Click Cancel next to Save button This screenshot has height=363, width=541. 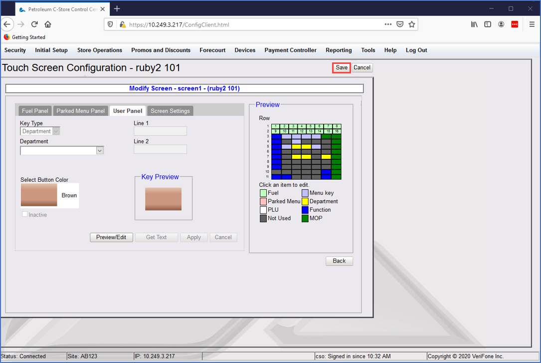[362, 68]
